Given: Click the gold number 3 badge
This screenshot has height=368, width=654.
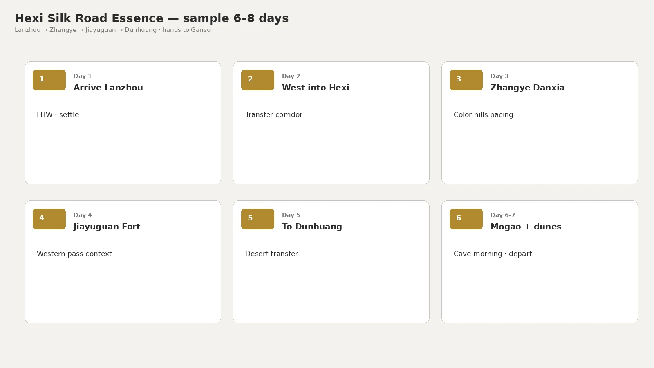Looking at the screenshot, I should coord(466,80).
